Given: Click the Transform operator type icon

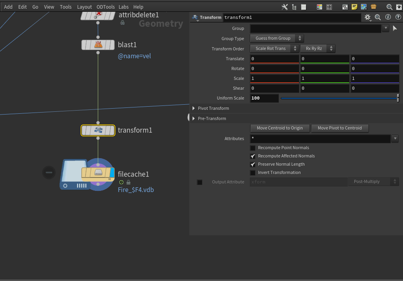Looking at the screenshot, I should tap(195, 17).
